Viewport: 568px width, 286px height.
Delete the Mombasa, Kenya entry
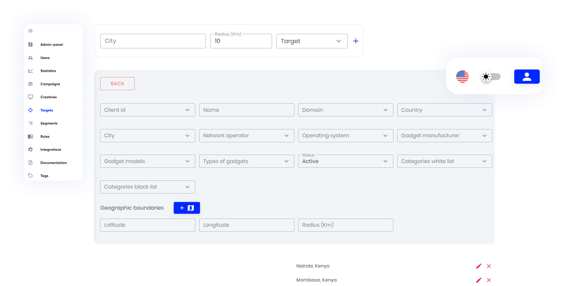[489, 280]
